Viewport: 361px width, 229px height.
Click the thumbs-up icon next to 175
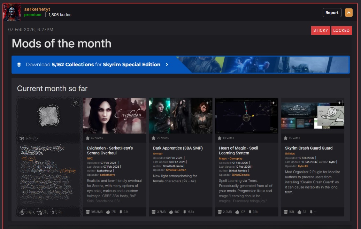tap(108, 212)
